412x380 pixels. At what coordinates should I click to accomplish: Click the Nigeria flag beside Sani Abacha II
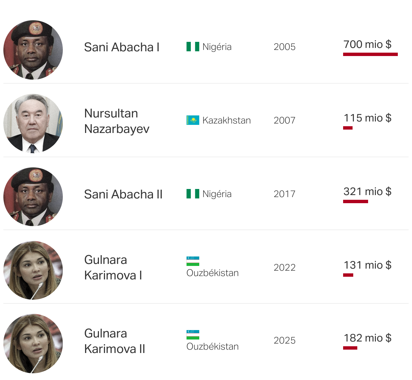(x=193, y=194)
